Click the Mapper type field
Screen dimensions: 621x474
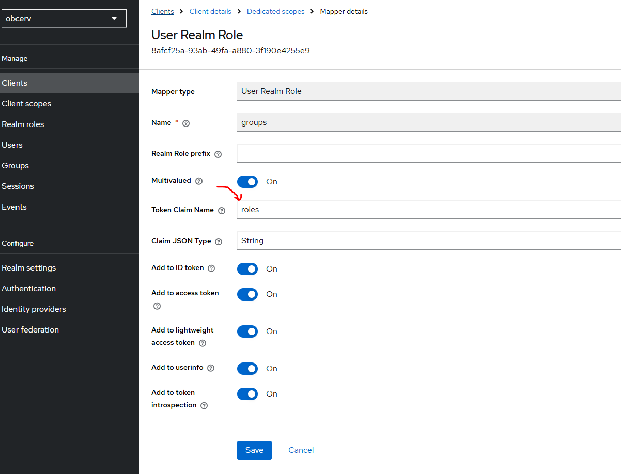[429, 91]
